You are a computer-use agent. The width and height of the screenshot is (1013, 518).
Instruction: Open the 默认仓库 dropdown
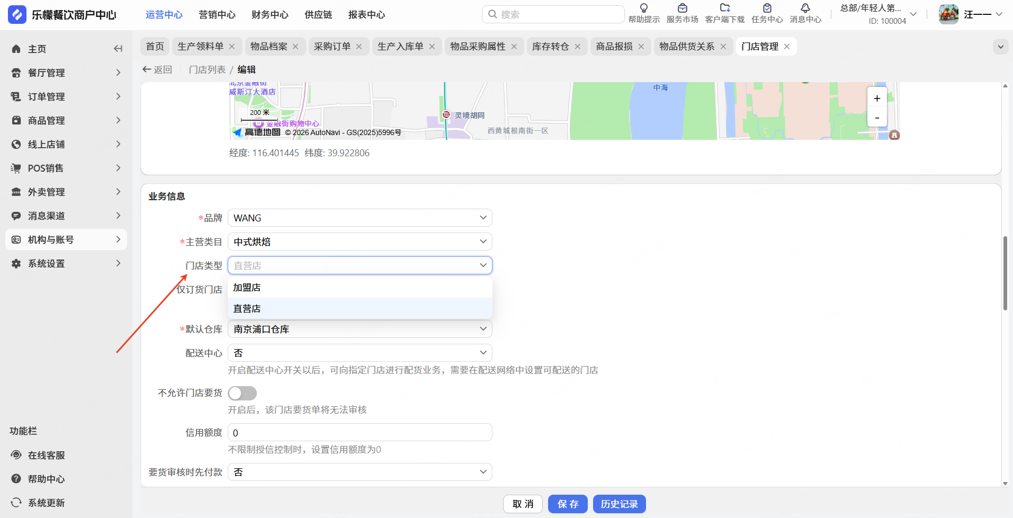pyautogui.click(x=360, y=329)
